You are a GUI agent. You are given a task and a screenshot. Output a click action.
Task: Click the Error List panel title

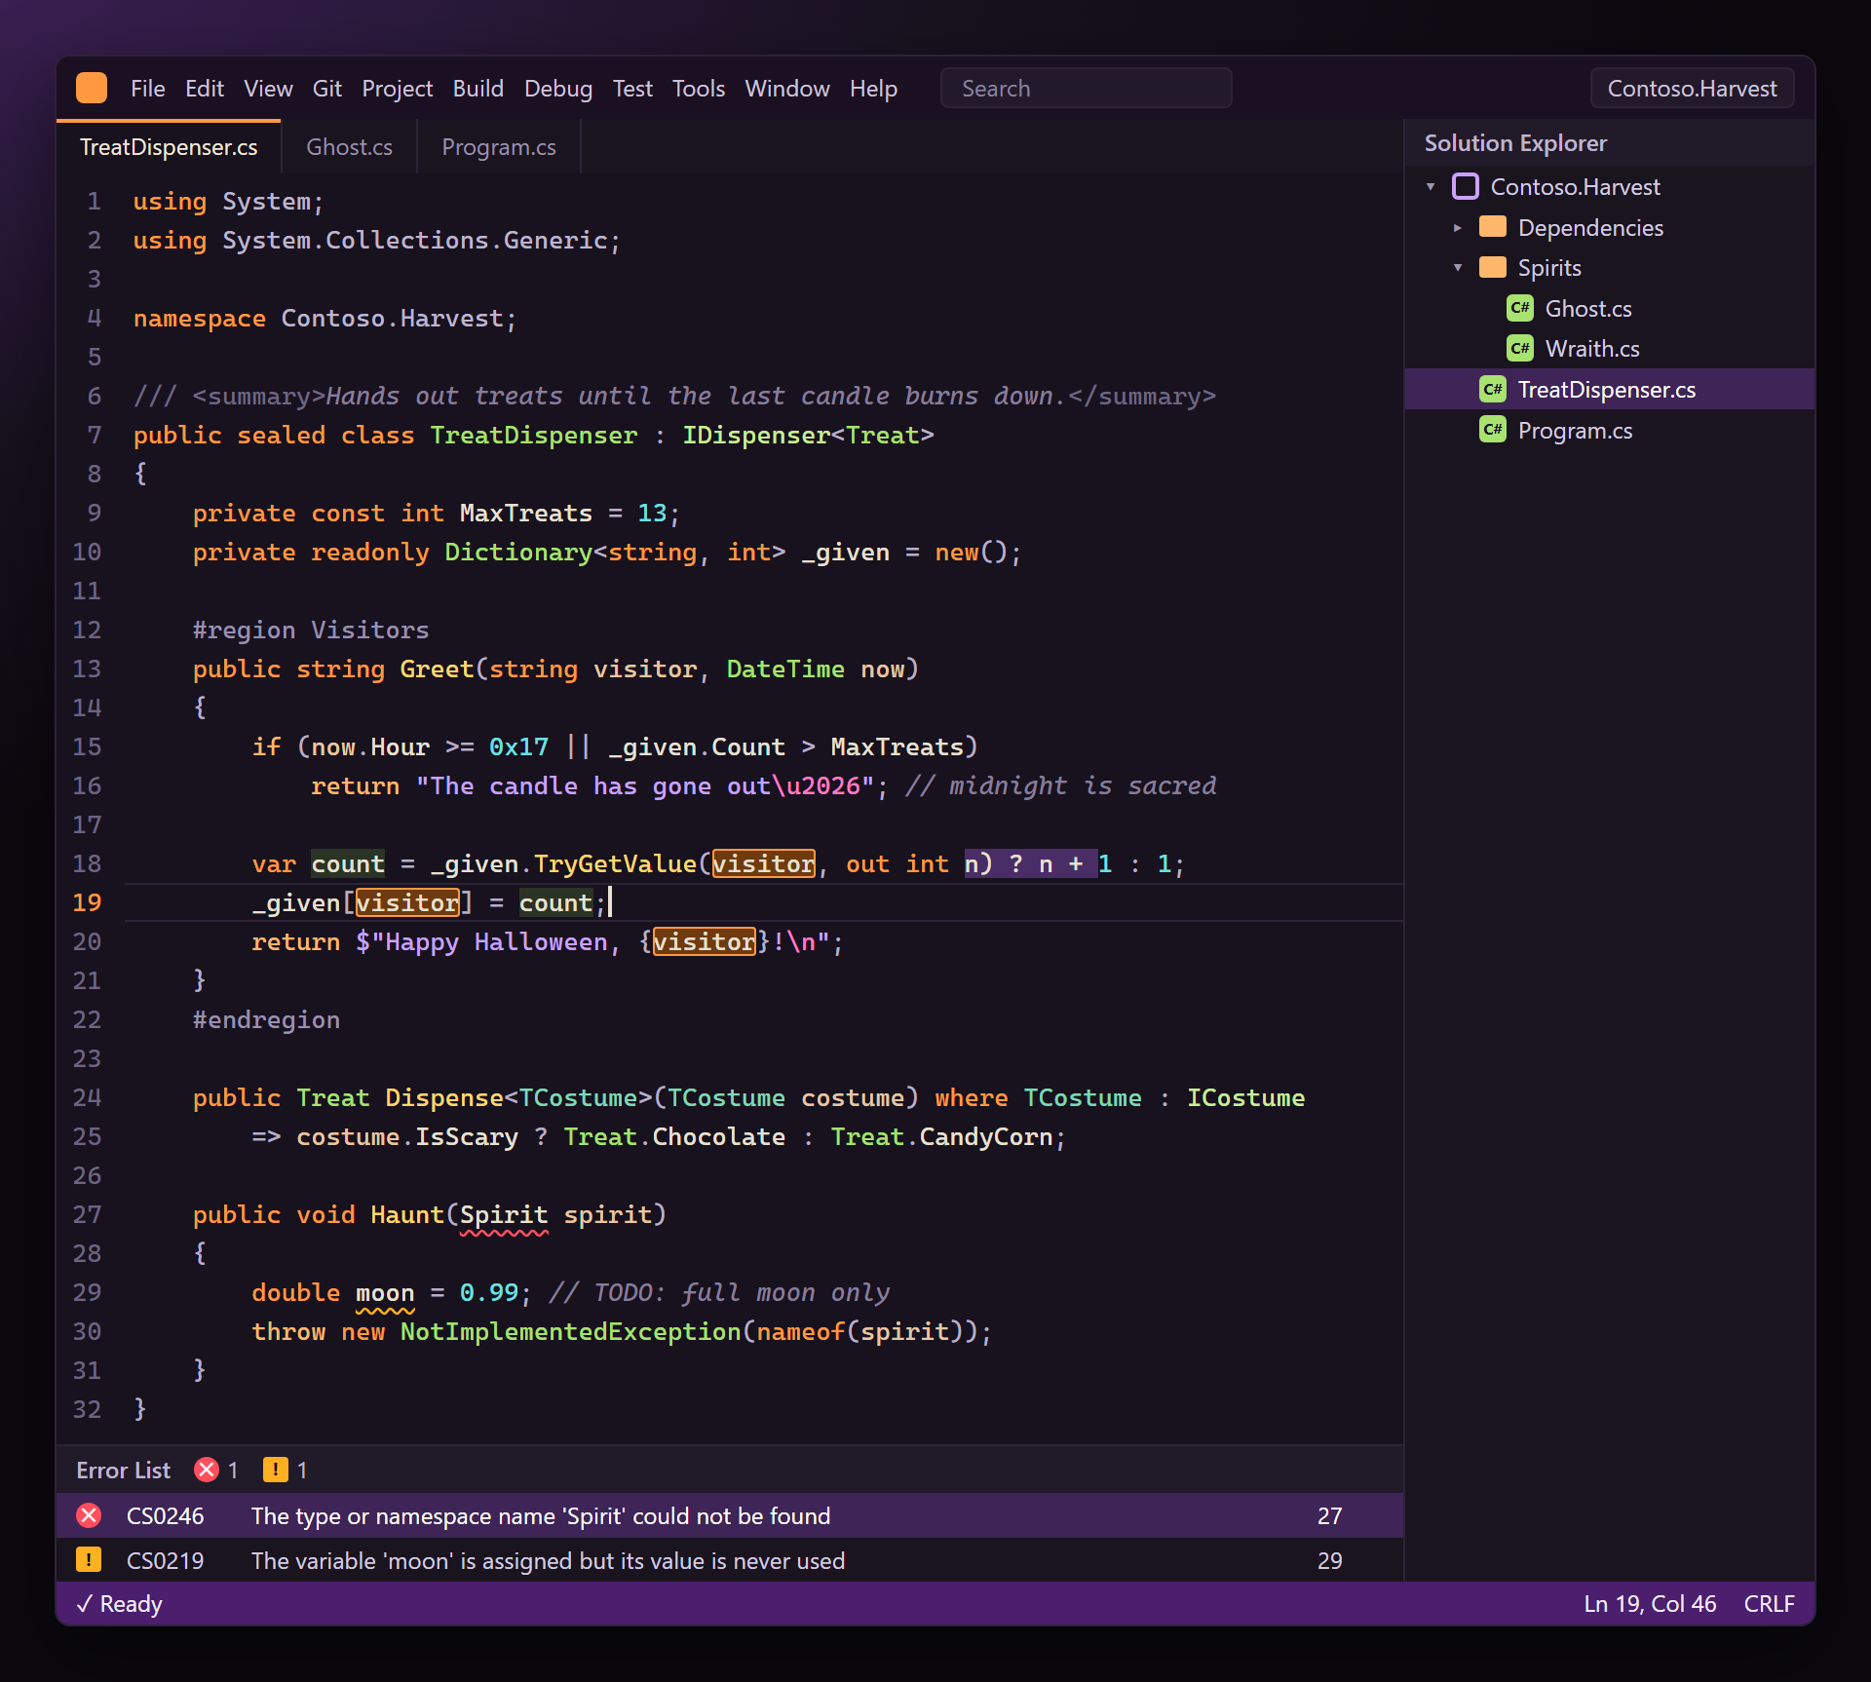[x=123, y=1470]
